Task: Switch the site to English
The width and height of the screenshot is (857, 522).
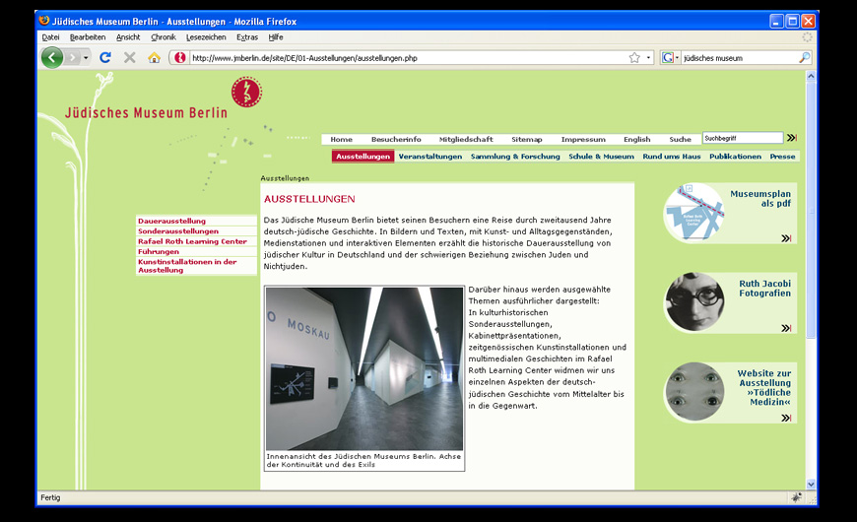Action: (637, 140)
